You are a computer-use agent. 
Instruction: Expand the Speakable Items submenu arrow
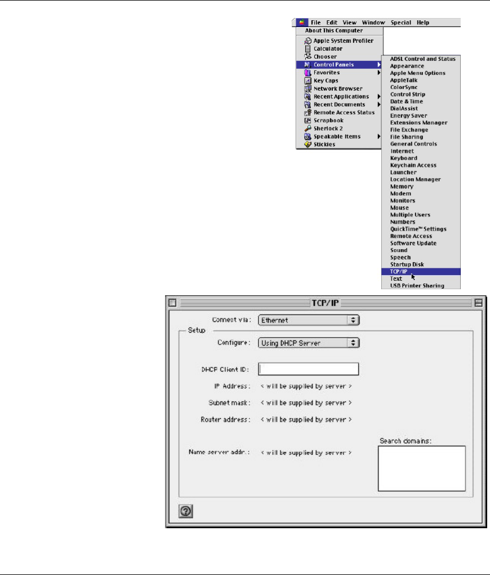coord(379,136)
